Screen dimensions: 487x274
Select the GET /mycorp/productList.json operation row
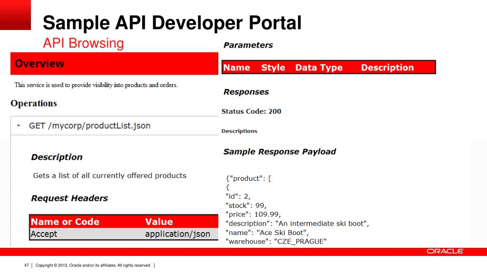[115, 126]
